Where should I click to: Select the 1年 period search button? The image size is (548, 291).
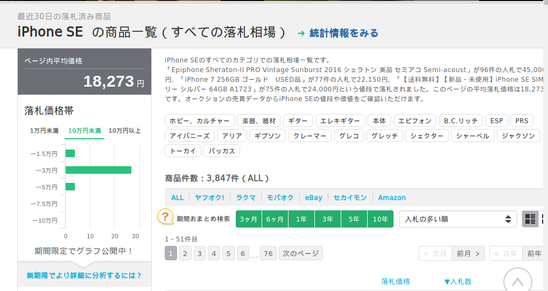[x=301, y=219]
